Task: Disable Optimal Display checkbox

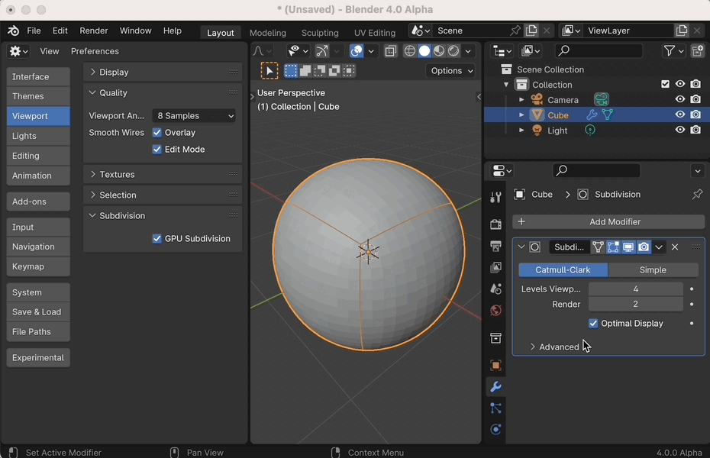Action: click(593, 324)
